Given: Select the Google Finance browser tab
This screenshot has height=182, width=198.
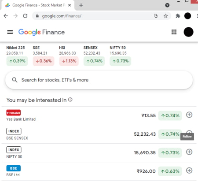Looking at the screenshot, I should point(37,5).
